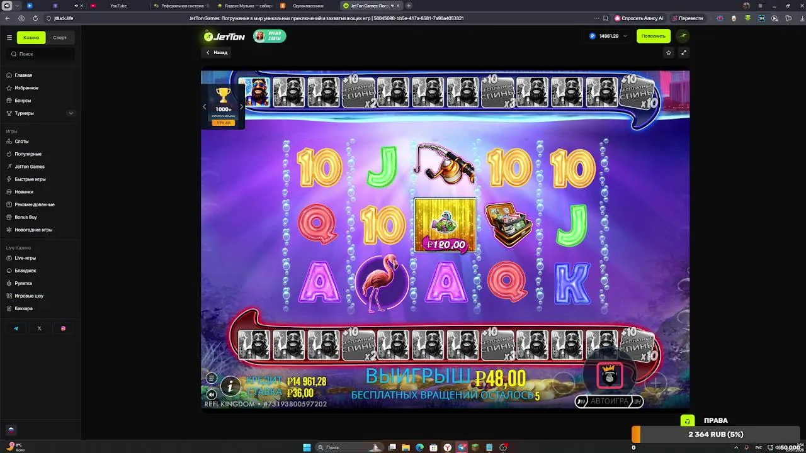Screen dimensions: 806x453
Task: Switch to the YouTube browser tab
Action: point(118,6)
